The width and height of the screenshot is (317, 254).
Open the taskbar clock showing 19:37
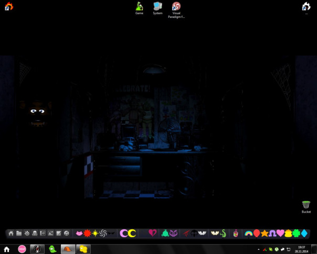[x=301, y=249]
